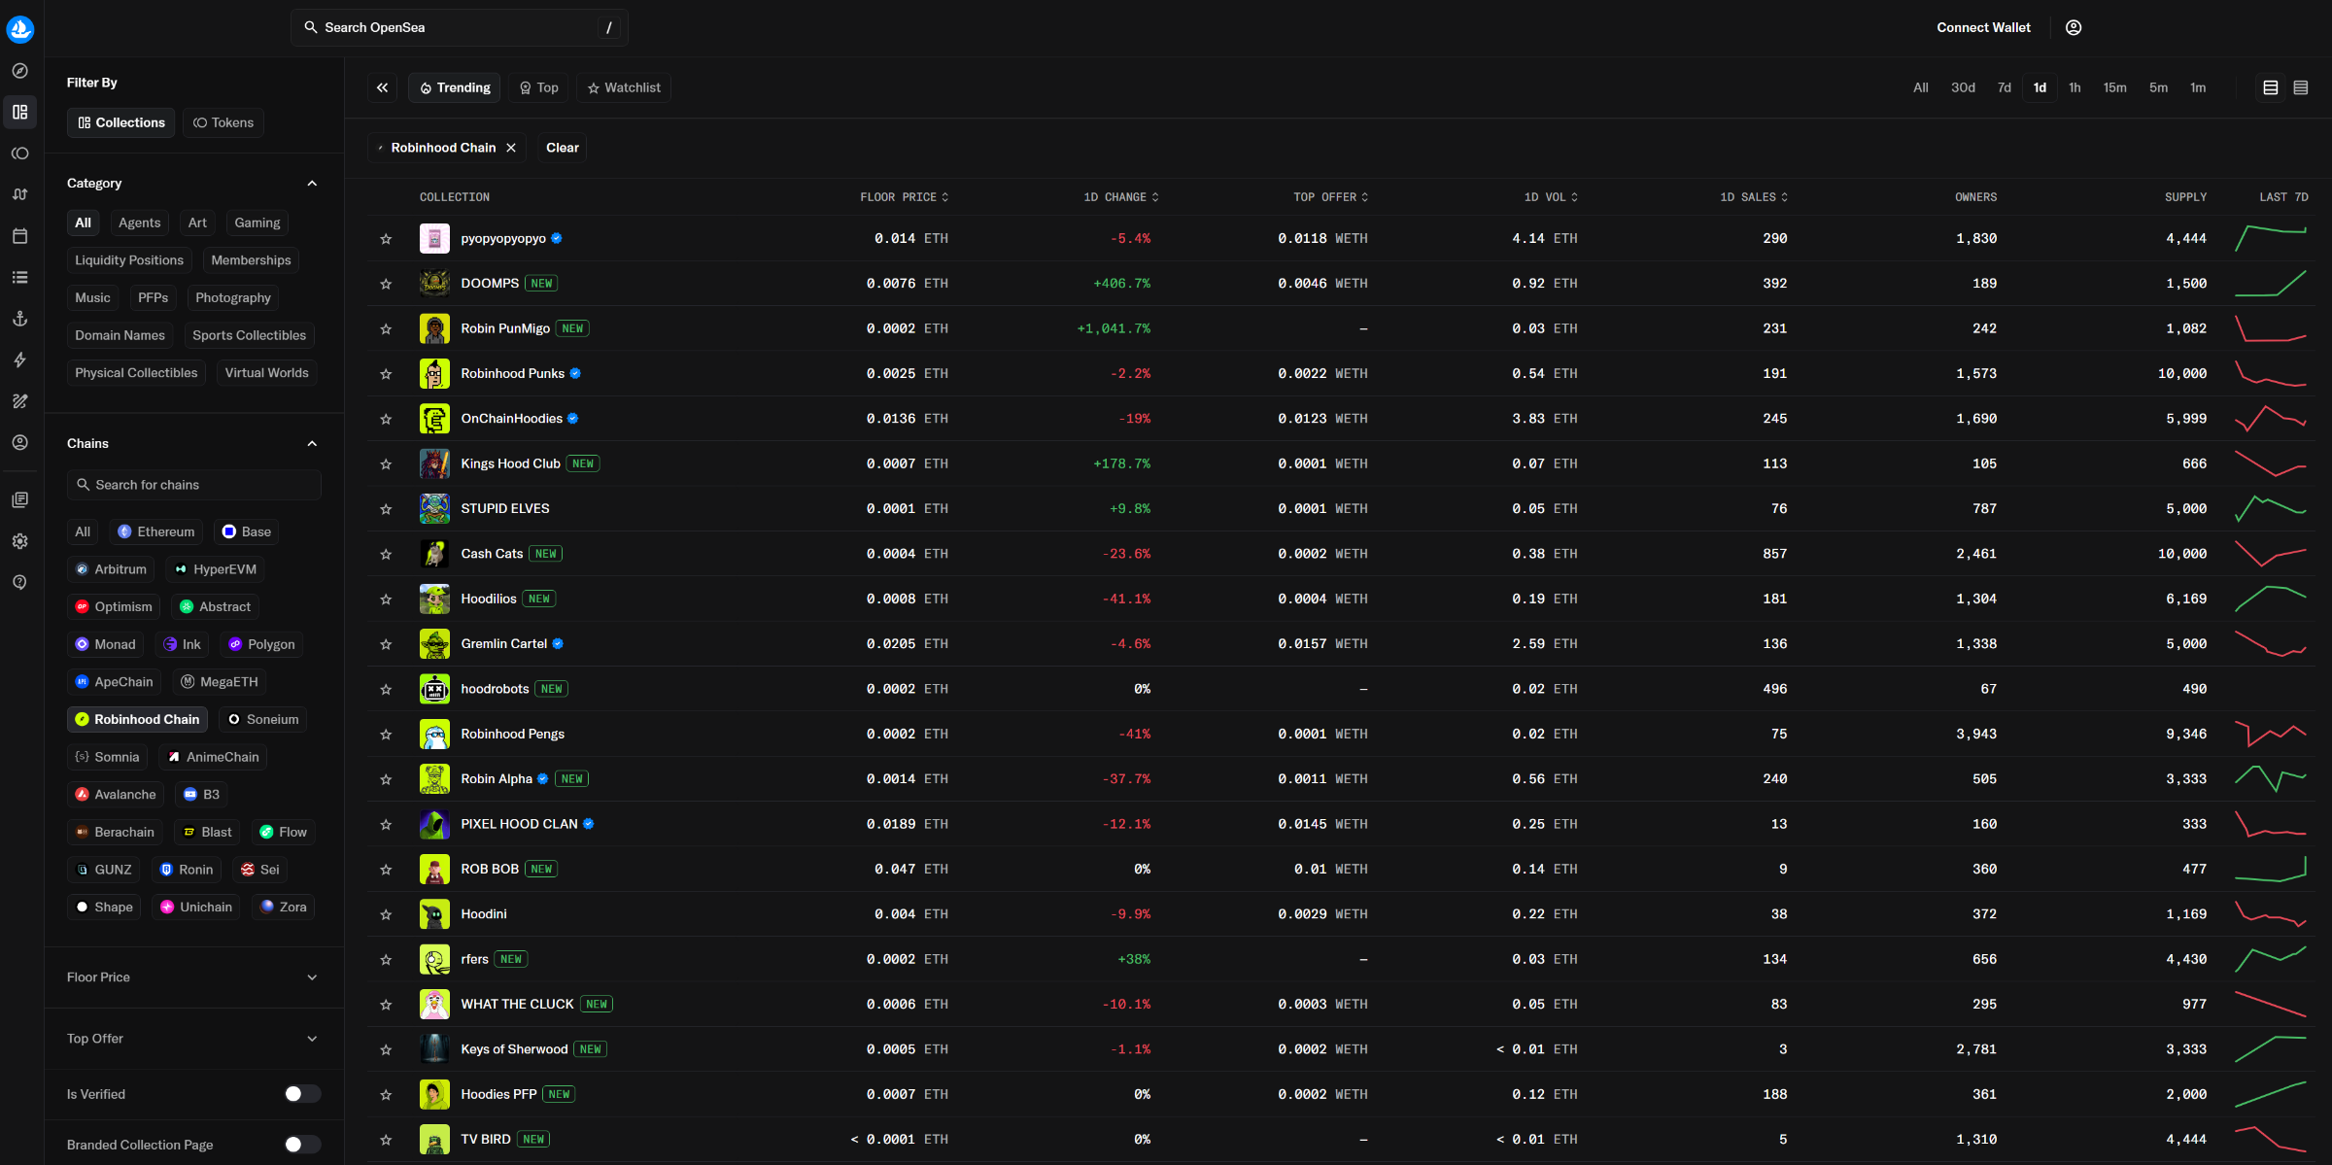
Task: Click the Gremlin Cartel collection avatar
Action: click(434, 643)
